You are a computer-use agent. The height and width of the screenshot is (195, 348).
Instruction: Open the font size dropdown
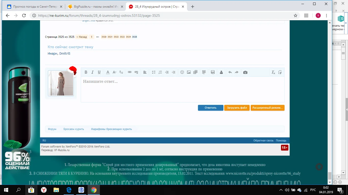[114, 72]
